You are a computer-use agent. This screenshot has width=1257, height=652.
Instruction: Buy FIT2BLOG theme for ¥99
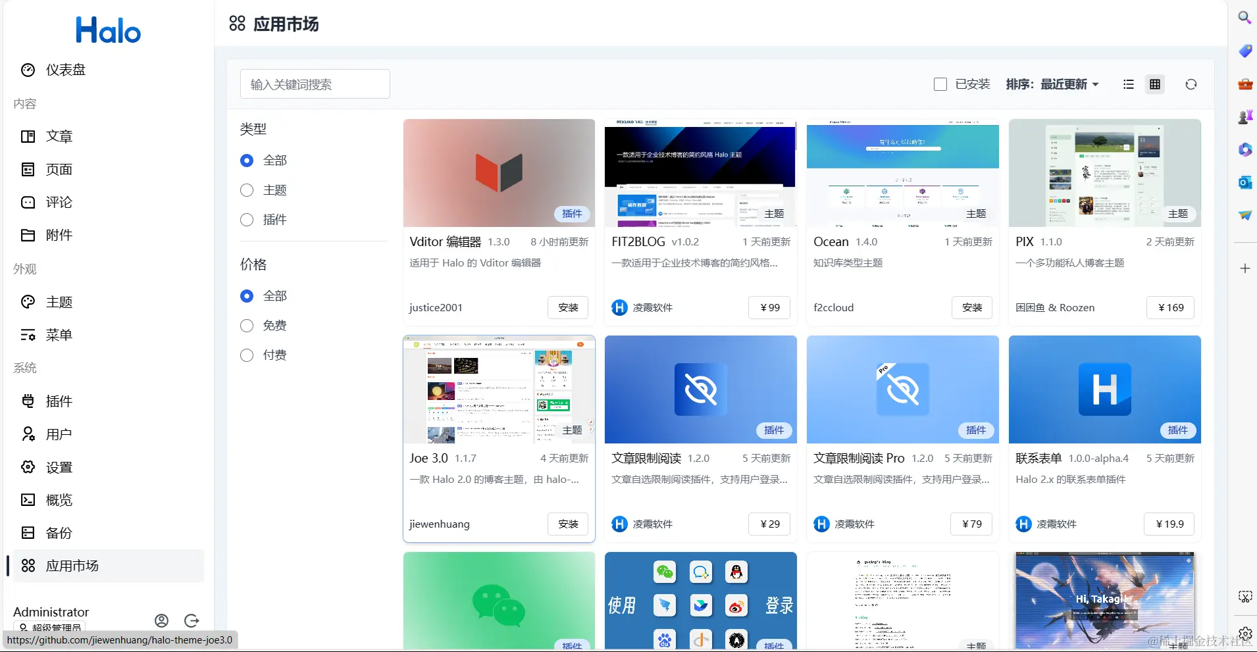coord(770,307)
